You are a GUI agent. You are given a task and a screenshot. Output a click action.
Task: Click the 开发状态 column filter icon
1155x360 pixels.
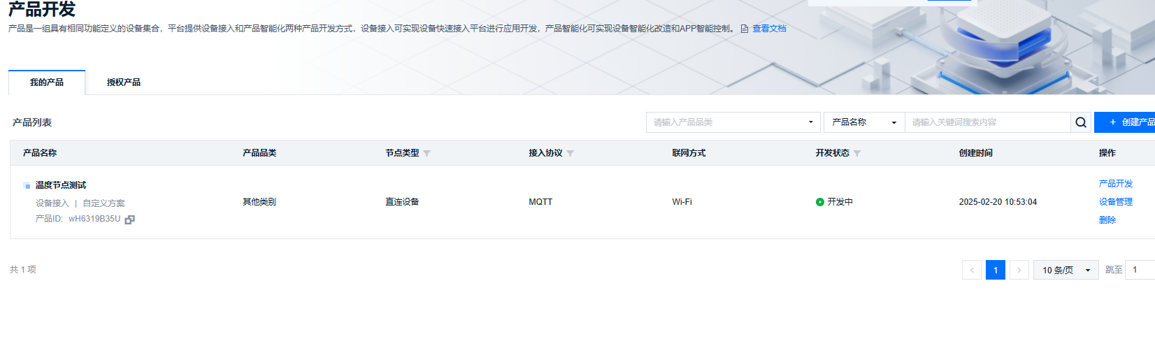(857, 153)
